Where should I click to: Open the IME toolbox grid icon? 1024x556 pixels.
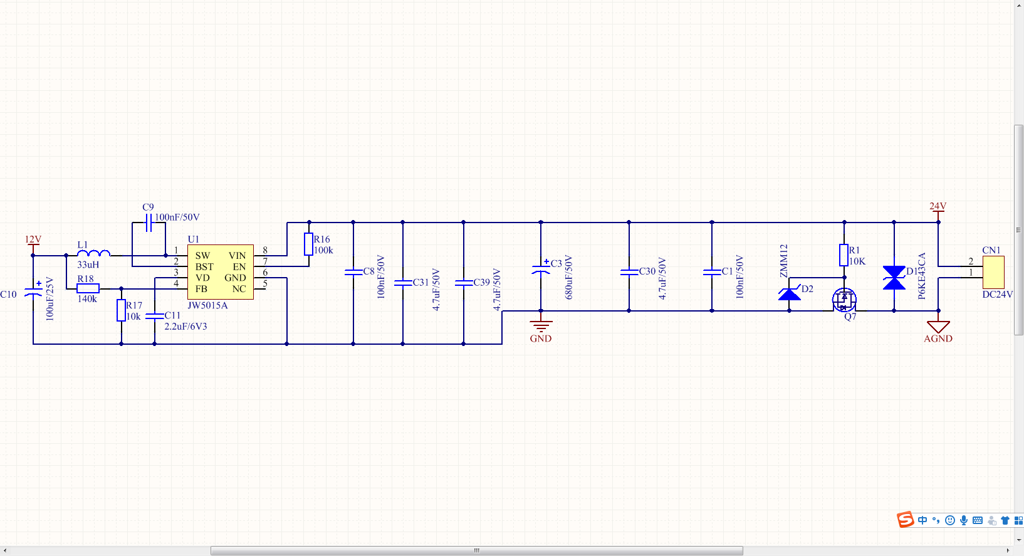1018,520
